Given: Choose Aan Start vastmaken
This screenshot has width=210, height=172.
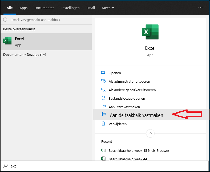Looking at the screenshot, I should coord(124,107).
